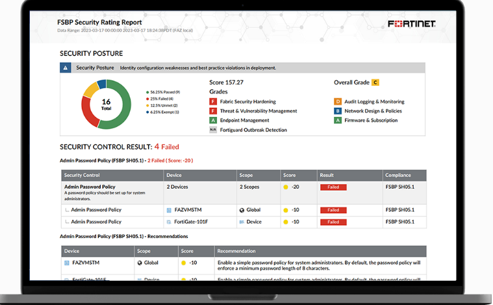Click the FortiGate-101F device icon

click(x=169, y=222)
